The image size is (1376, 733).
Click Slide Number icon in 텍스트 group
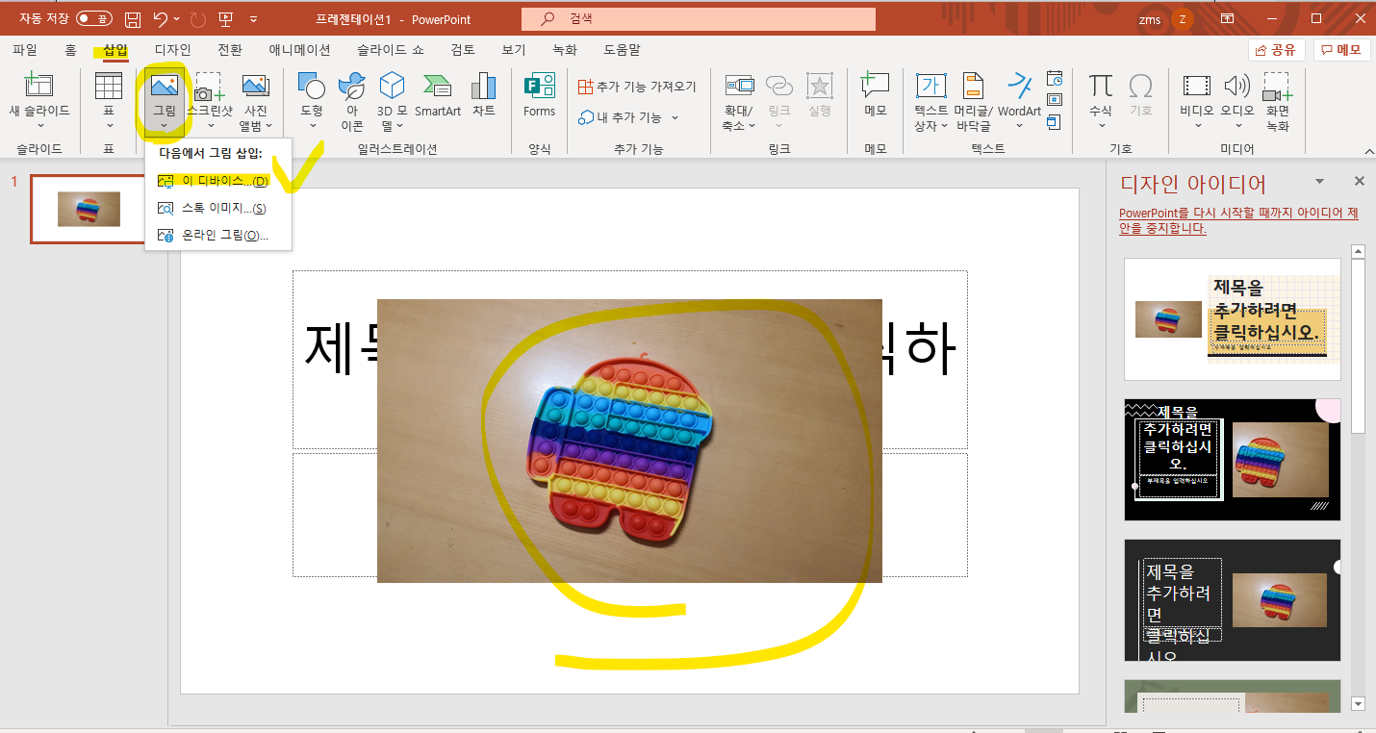coord(1055,100)
